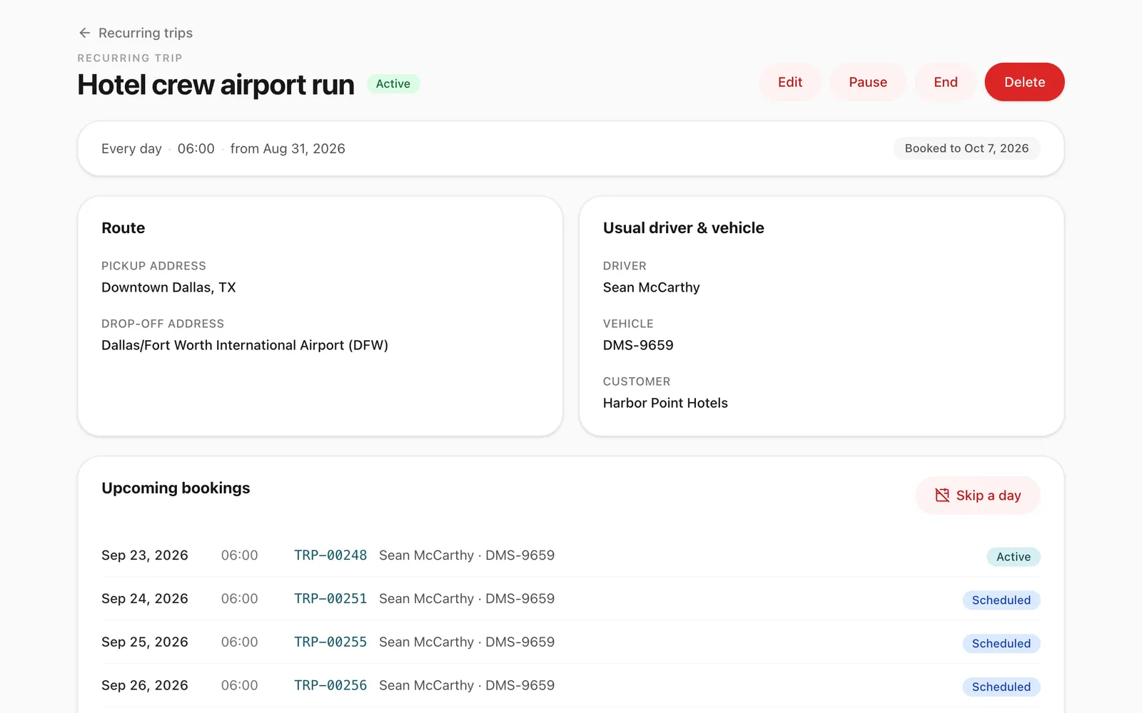Click the from Aug 31, 2026 text
The image size is (1142, 713).
(288, 148)
